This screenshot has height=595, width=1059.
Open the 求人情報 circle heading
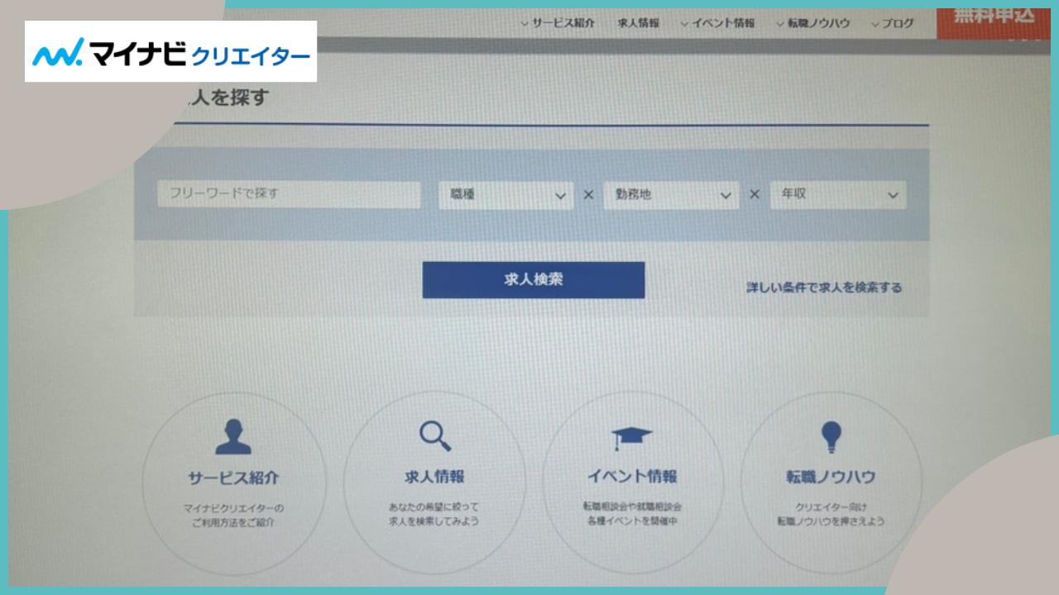tap(434, 477)
